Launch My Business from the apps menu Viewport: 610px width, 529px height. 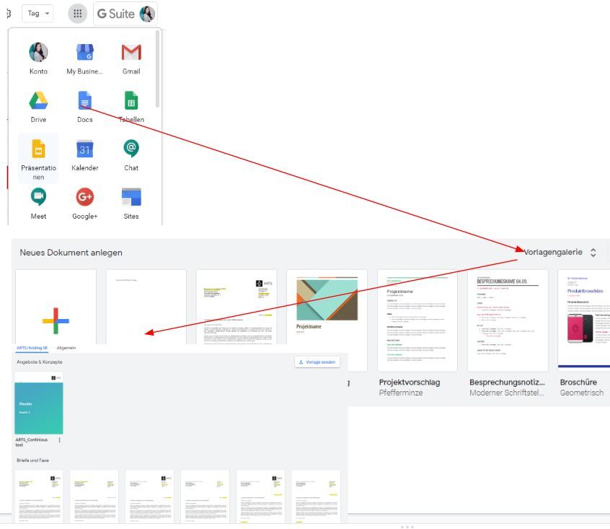tap(85, 58)
